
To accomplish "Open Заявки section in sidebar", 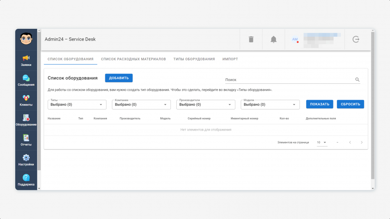I will pyautogui.click(x=26, y=60).
